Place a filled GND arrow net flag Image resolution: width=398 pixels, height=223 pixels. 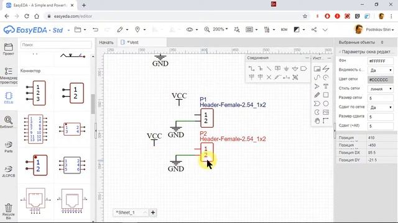[x=286, y=69]
